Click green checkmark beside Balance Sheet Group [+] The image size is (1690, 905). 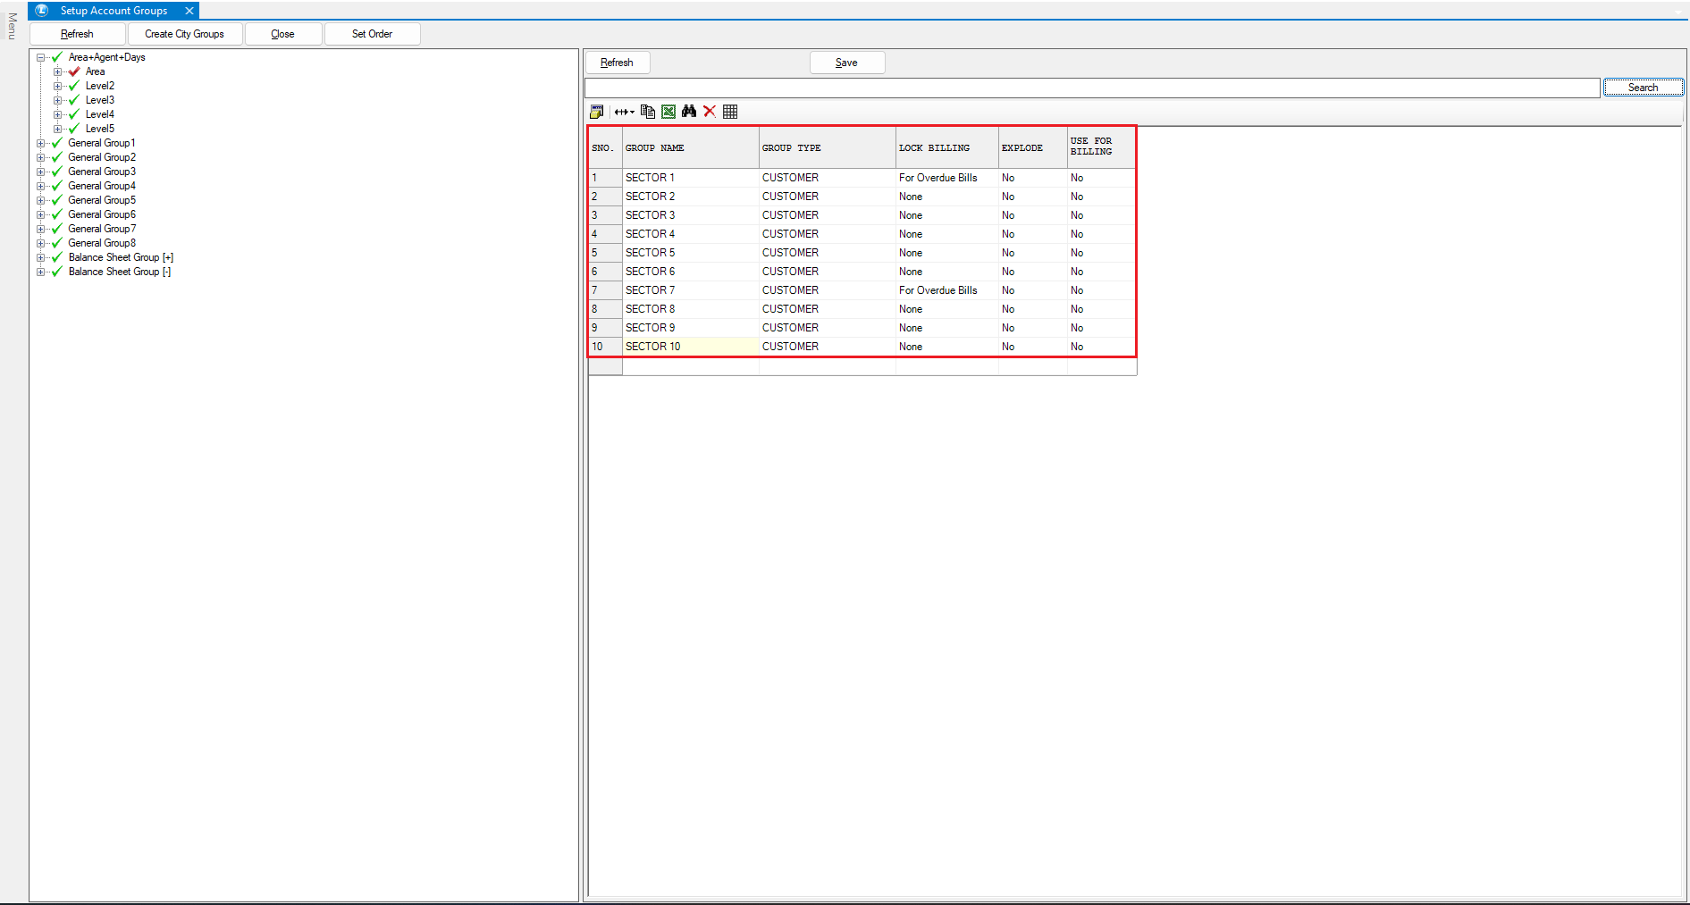(57, 257)
